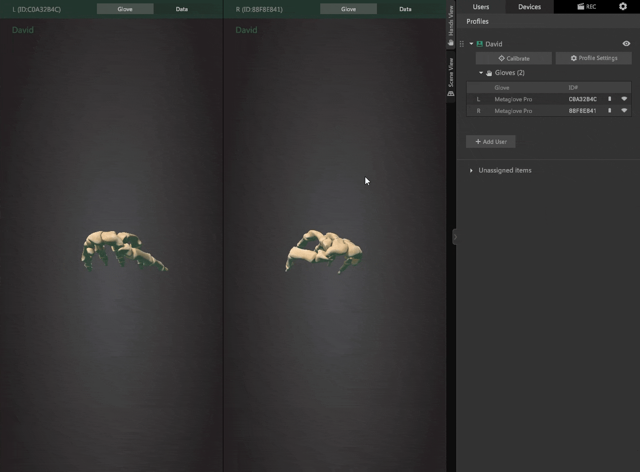This screenshot has height=472, width=640.
Task: Click signal strength icon for left glove row
Action: [x=624, y=99]
